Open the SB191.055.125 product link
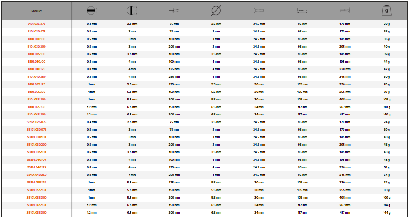Viewport: 409px width, 219px height. [x=37, y=183]
